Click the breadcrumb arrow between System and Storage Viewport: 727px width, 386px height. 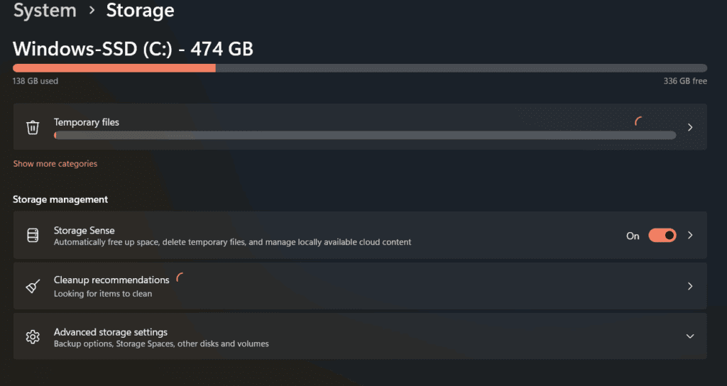(x=92, y=11)
